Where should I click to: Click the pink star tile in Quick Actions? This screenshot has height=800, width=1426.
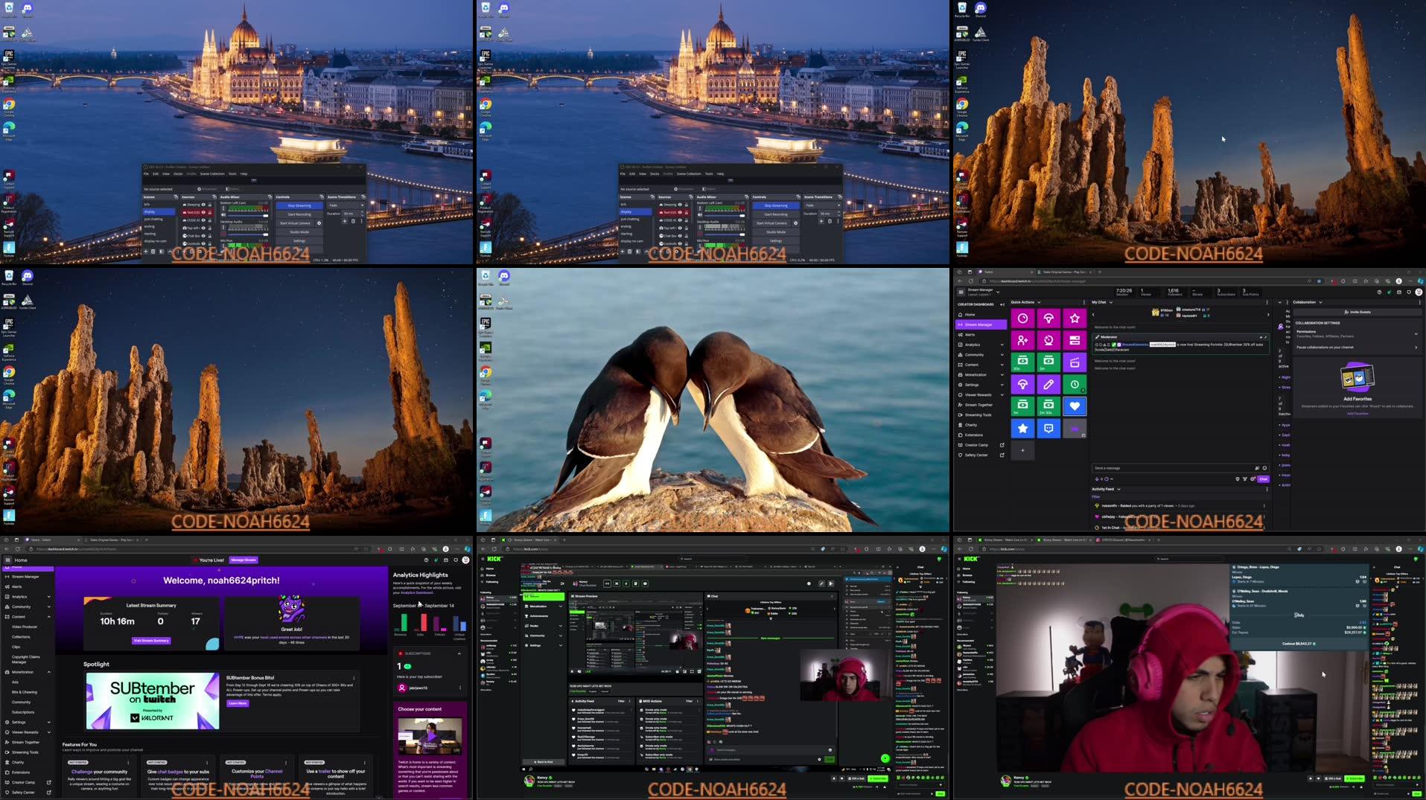(1075, 319)
